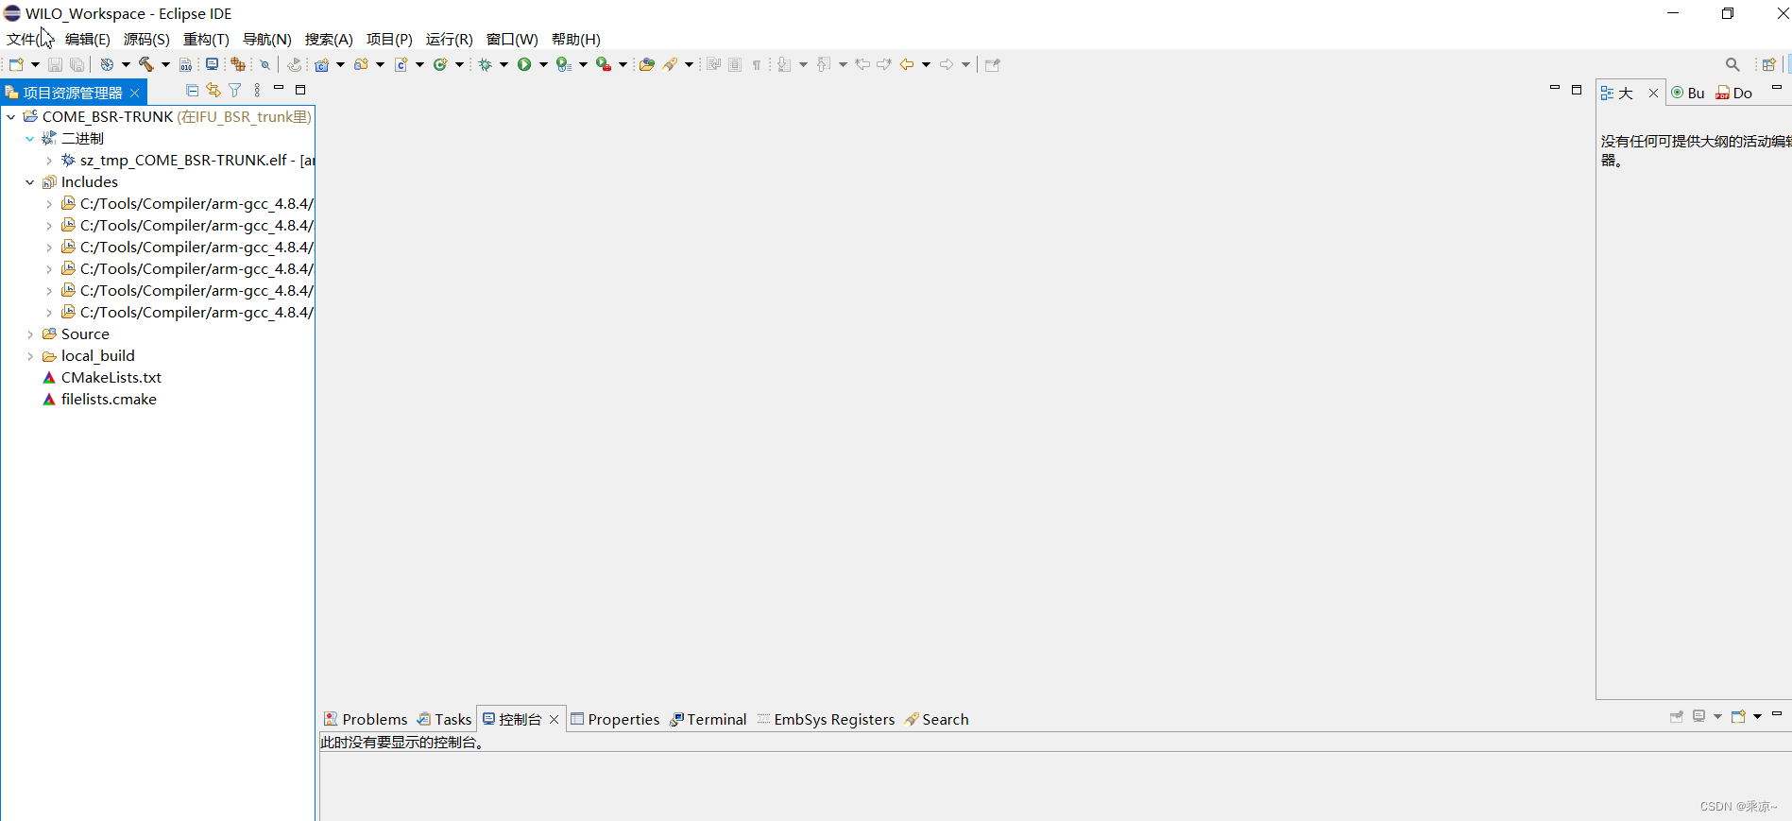Open the dropdown beside the hammer Build icon
The width and height of the screenshot is (1792, 821).
tap(165, 64)
